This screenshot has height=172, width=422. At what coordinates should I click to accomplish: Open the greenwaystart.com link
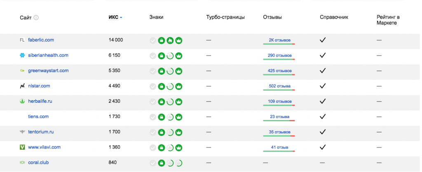tap(49, 71)
